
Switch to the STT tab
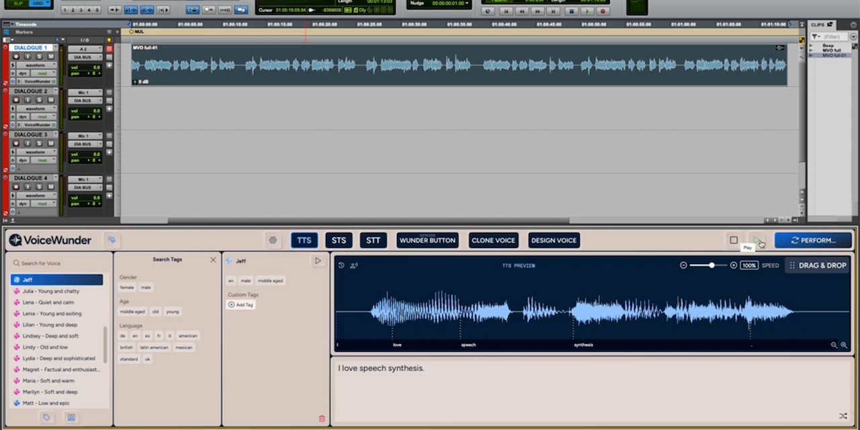point(373,240)
